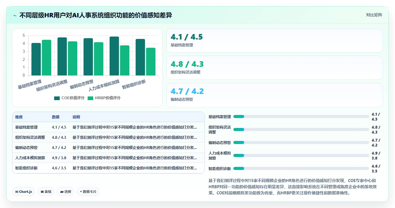Click the dark COE bar for 组织架构灵活调整

62,57
